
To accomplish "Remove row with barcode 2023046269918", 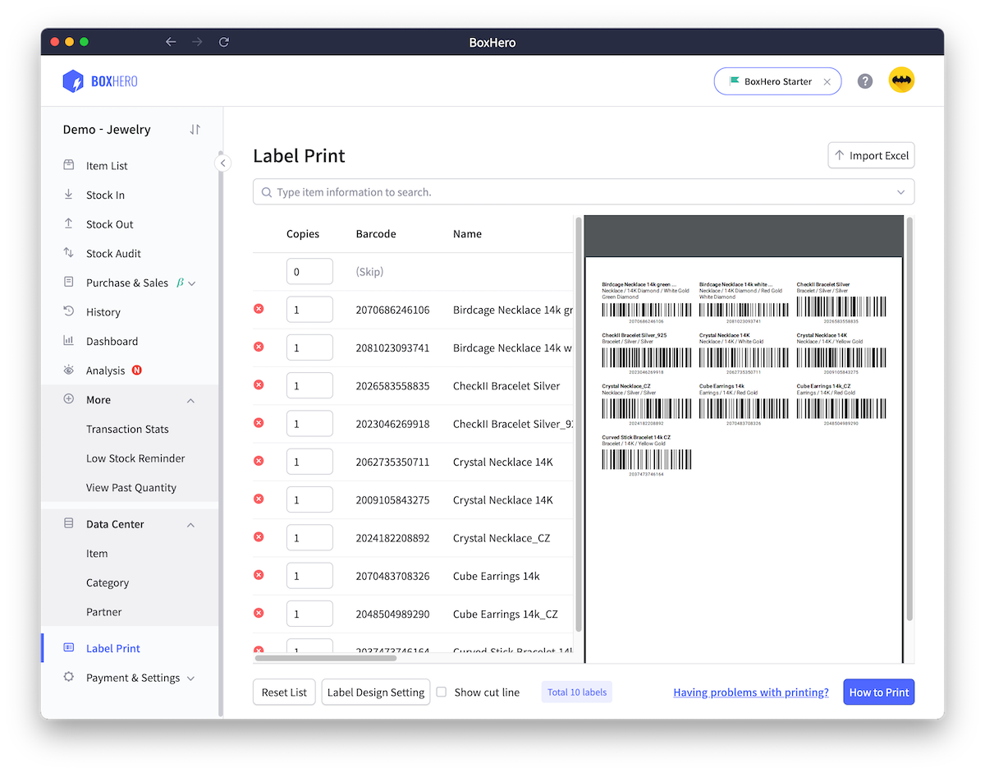I will coord(259,423).
